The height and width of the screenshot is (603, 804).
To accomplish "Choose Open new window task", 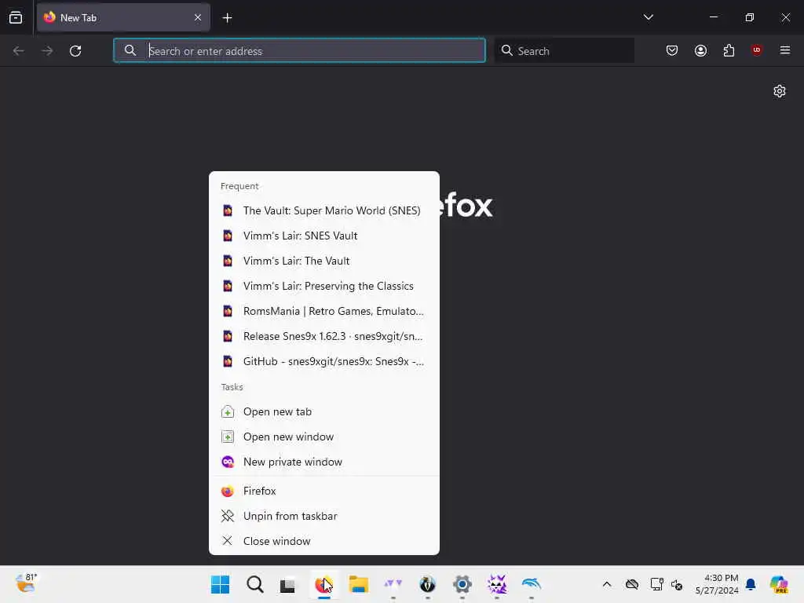I will click(324, 437).
